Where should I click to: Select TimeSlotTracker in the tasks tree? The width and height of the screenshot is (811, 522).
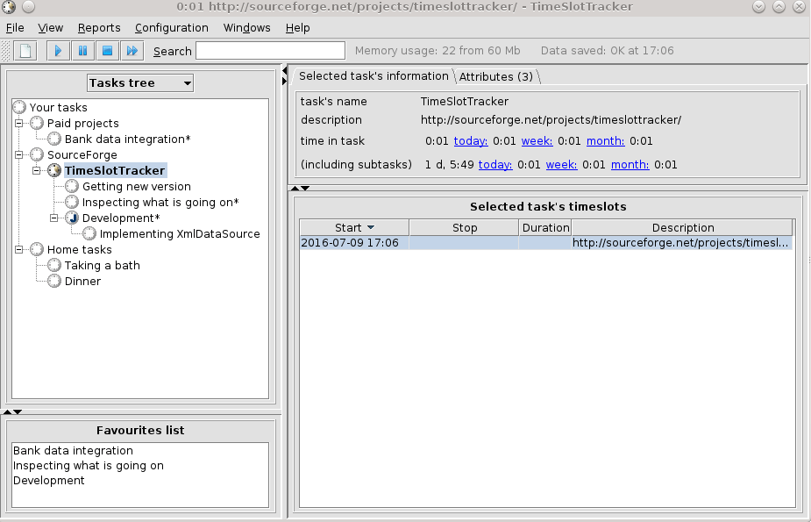[x=114, y=170]
